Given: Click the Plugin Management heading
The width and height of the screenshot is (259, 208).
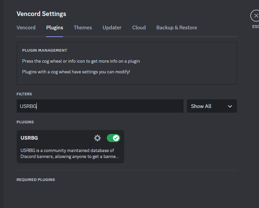Looking at the screenshot, I should pyautogui.click(x=45, y=50).
